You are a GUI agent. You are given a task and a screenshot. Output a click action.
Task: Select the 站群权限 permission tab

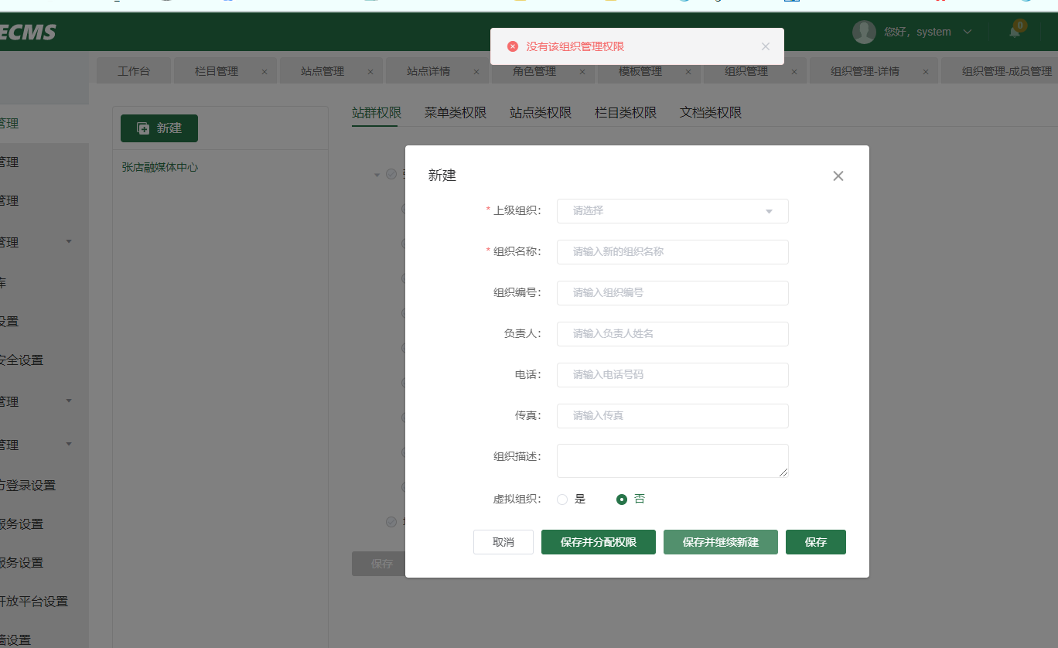pos(377,113)
